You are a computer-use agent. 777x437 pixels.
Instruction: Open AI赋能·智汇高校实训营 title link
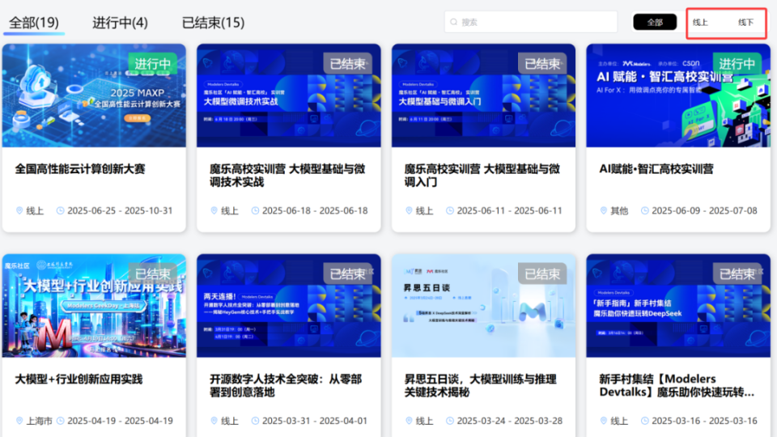(656, 169)
